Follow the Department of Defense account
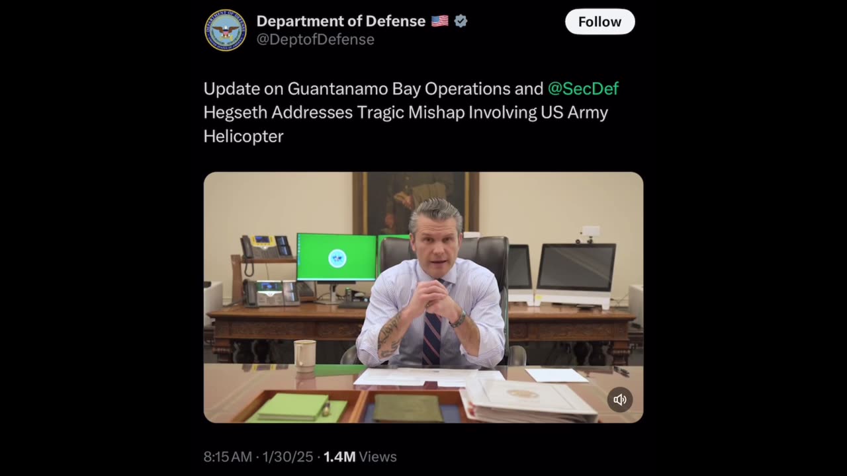This screenshot has height=476, width=847. pyautogui.click(x=600, y=22)
